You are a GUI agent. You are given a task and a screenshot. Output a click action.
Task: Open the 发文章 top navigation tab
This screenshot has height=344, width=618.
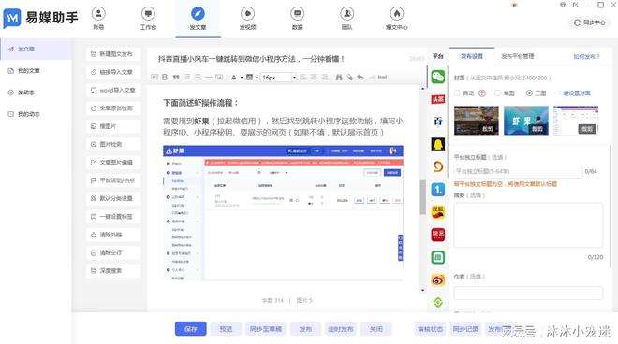198,18
